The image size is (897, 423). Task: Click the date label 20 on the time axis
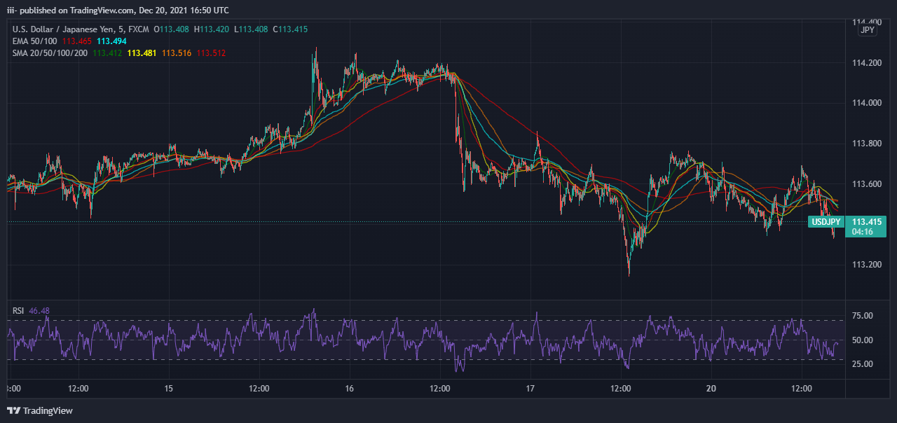(711, 389)
